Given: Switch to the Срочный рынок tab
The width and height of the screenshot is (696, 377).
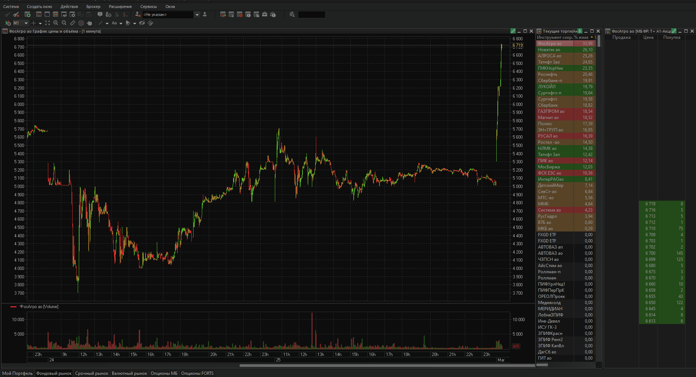Looking at the screenshot, I should tap(91, 373).
